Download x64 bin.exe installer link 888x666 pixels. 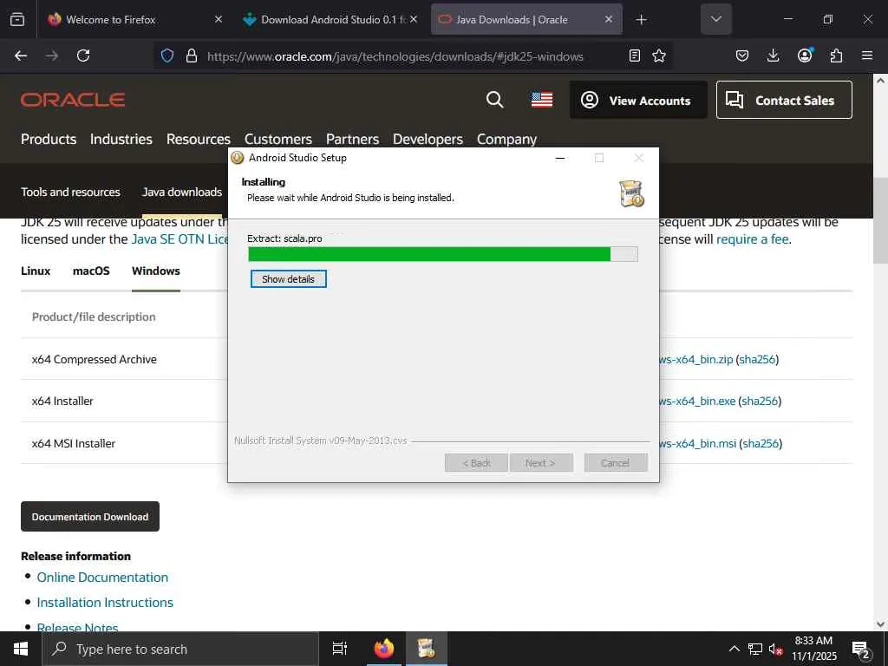coord(697,401)
